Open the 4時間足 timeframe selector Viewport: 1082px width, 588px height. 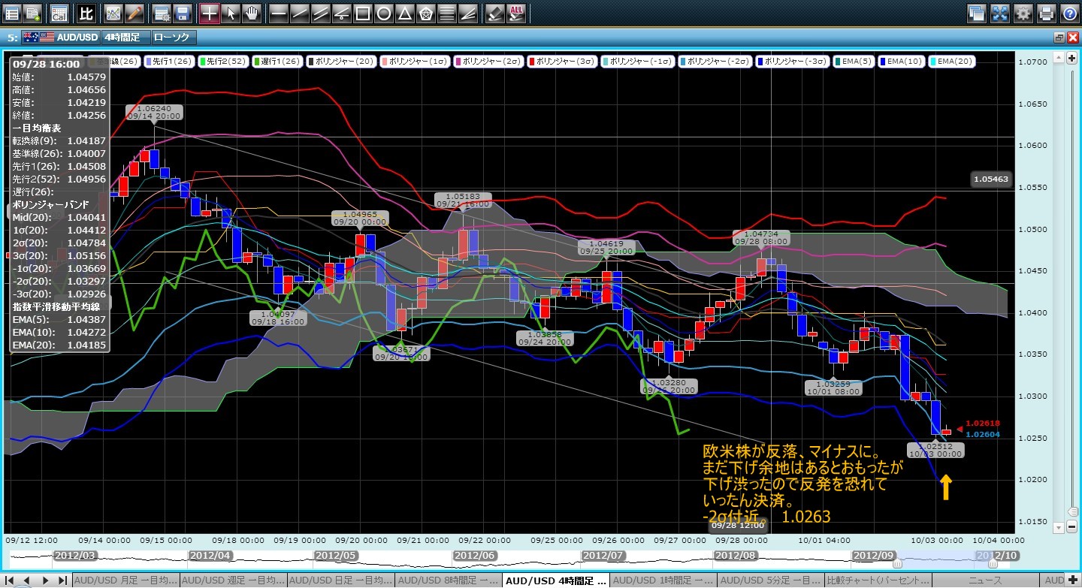[124, 37]
